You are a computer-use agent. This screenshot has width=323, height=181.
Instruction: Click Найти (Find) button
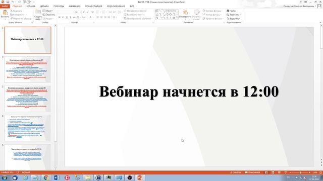tap(231, 11)
